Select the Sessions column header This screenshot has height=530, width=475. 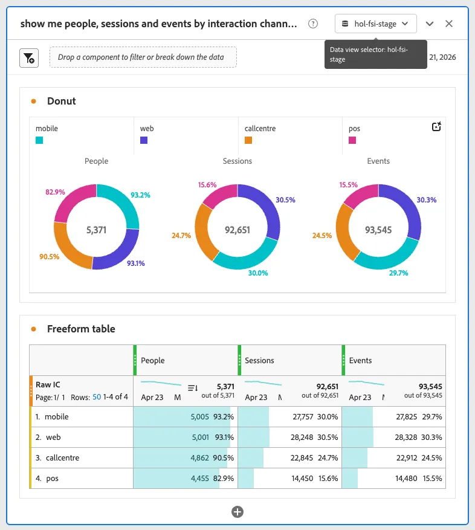[289, 360]
